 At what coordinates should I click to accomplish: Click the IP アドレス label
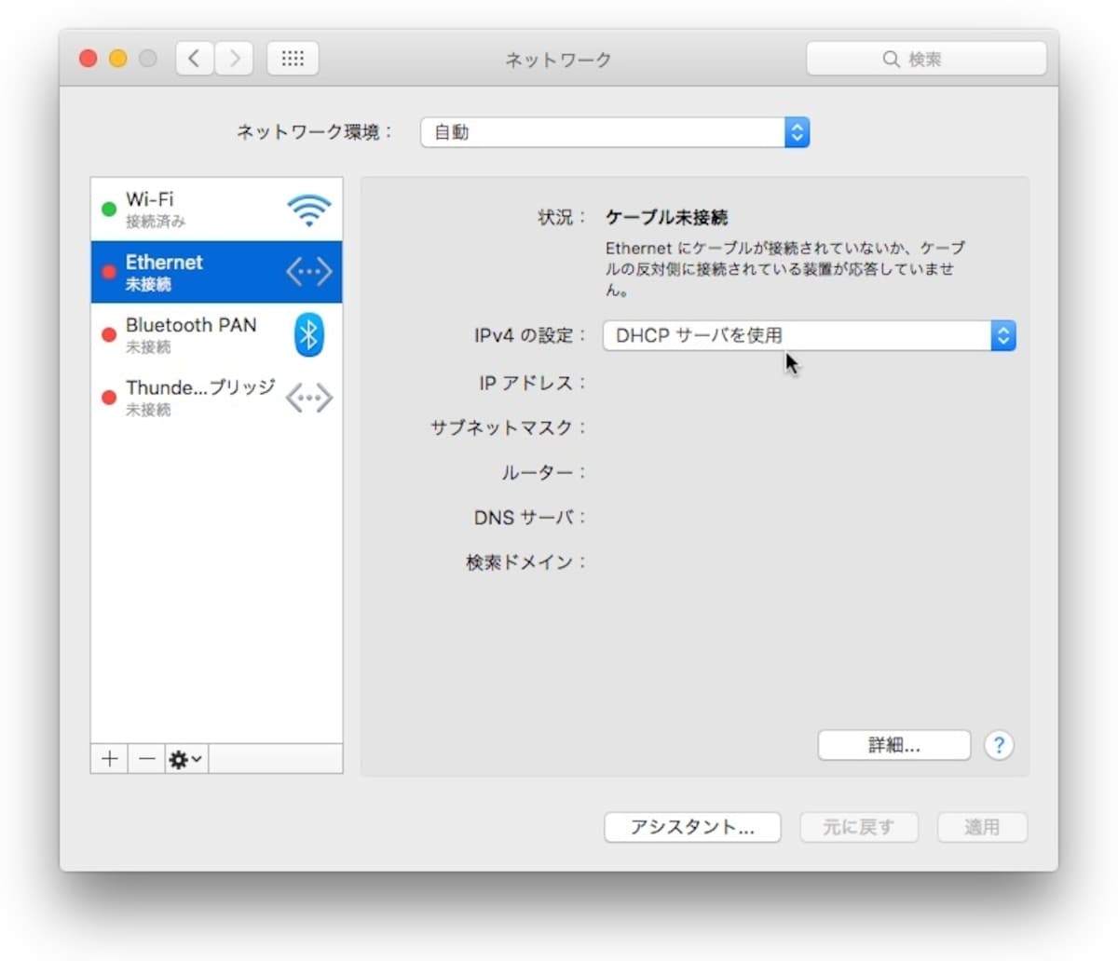(533, 383)
